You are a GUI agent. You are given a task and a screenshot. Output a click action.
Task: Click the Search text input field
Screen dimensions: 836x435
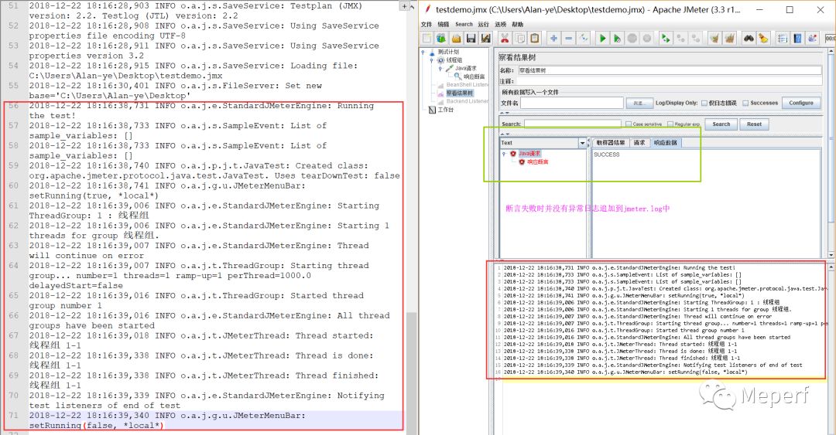coord(573,124)
